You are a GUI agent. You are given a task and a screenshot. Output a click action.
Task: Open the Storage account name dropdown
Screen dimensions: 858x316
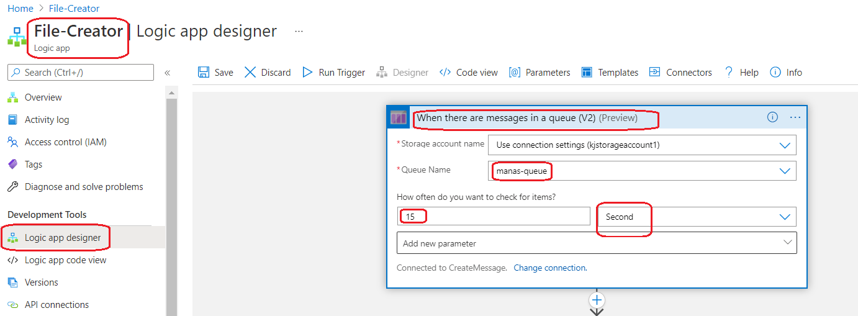[642, 145]
